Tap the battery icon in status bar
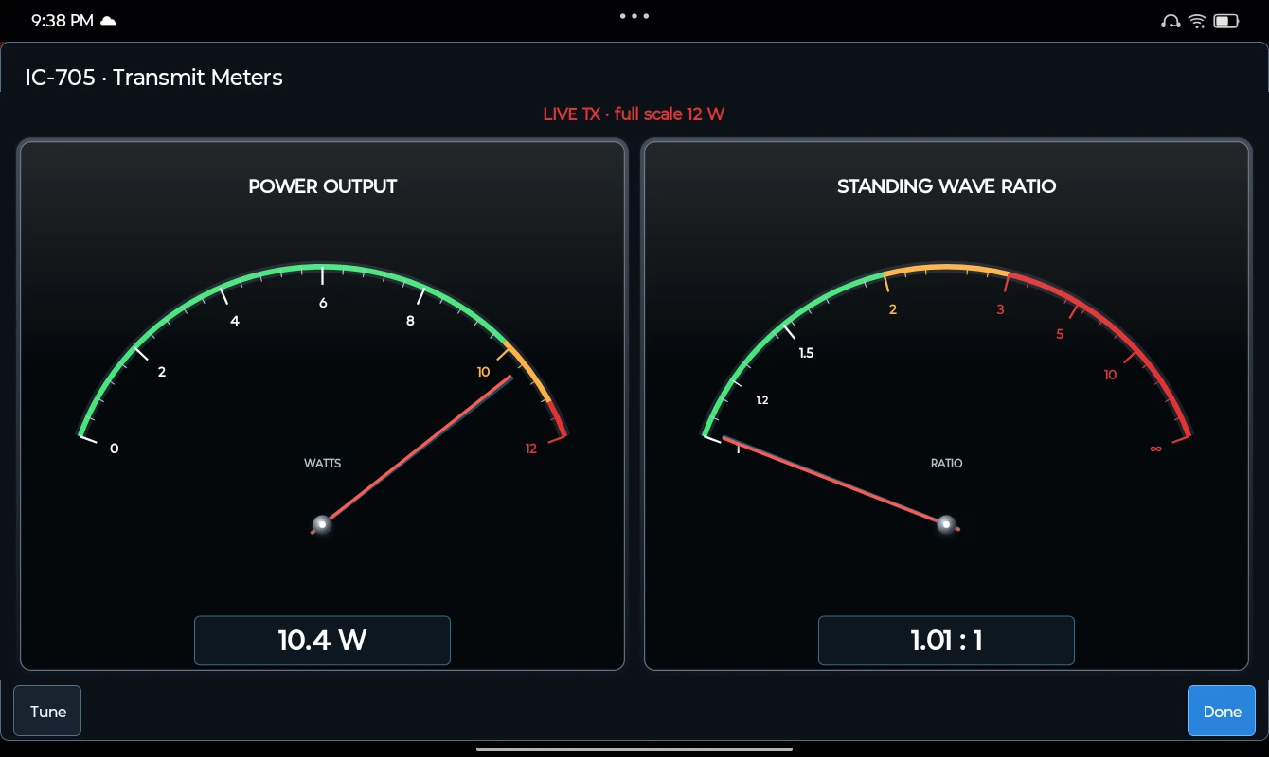The width and height of the screenshot is (1269, 757). point(1226,21)
